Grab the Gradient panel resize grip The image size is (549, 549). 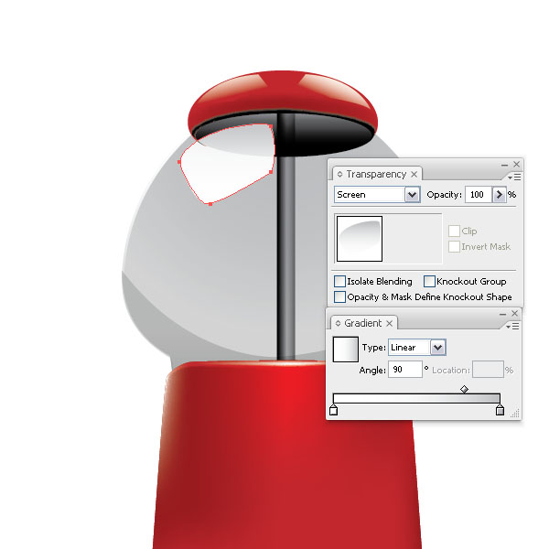515,414
